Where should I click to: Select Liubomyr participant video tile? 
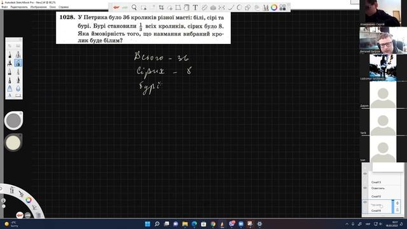click(383, 67)
